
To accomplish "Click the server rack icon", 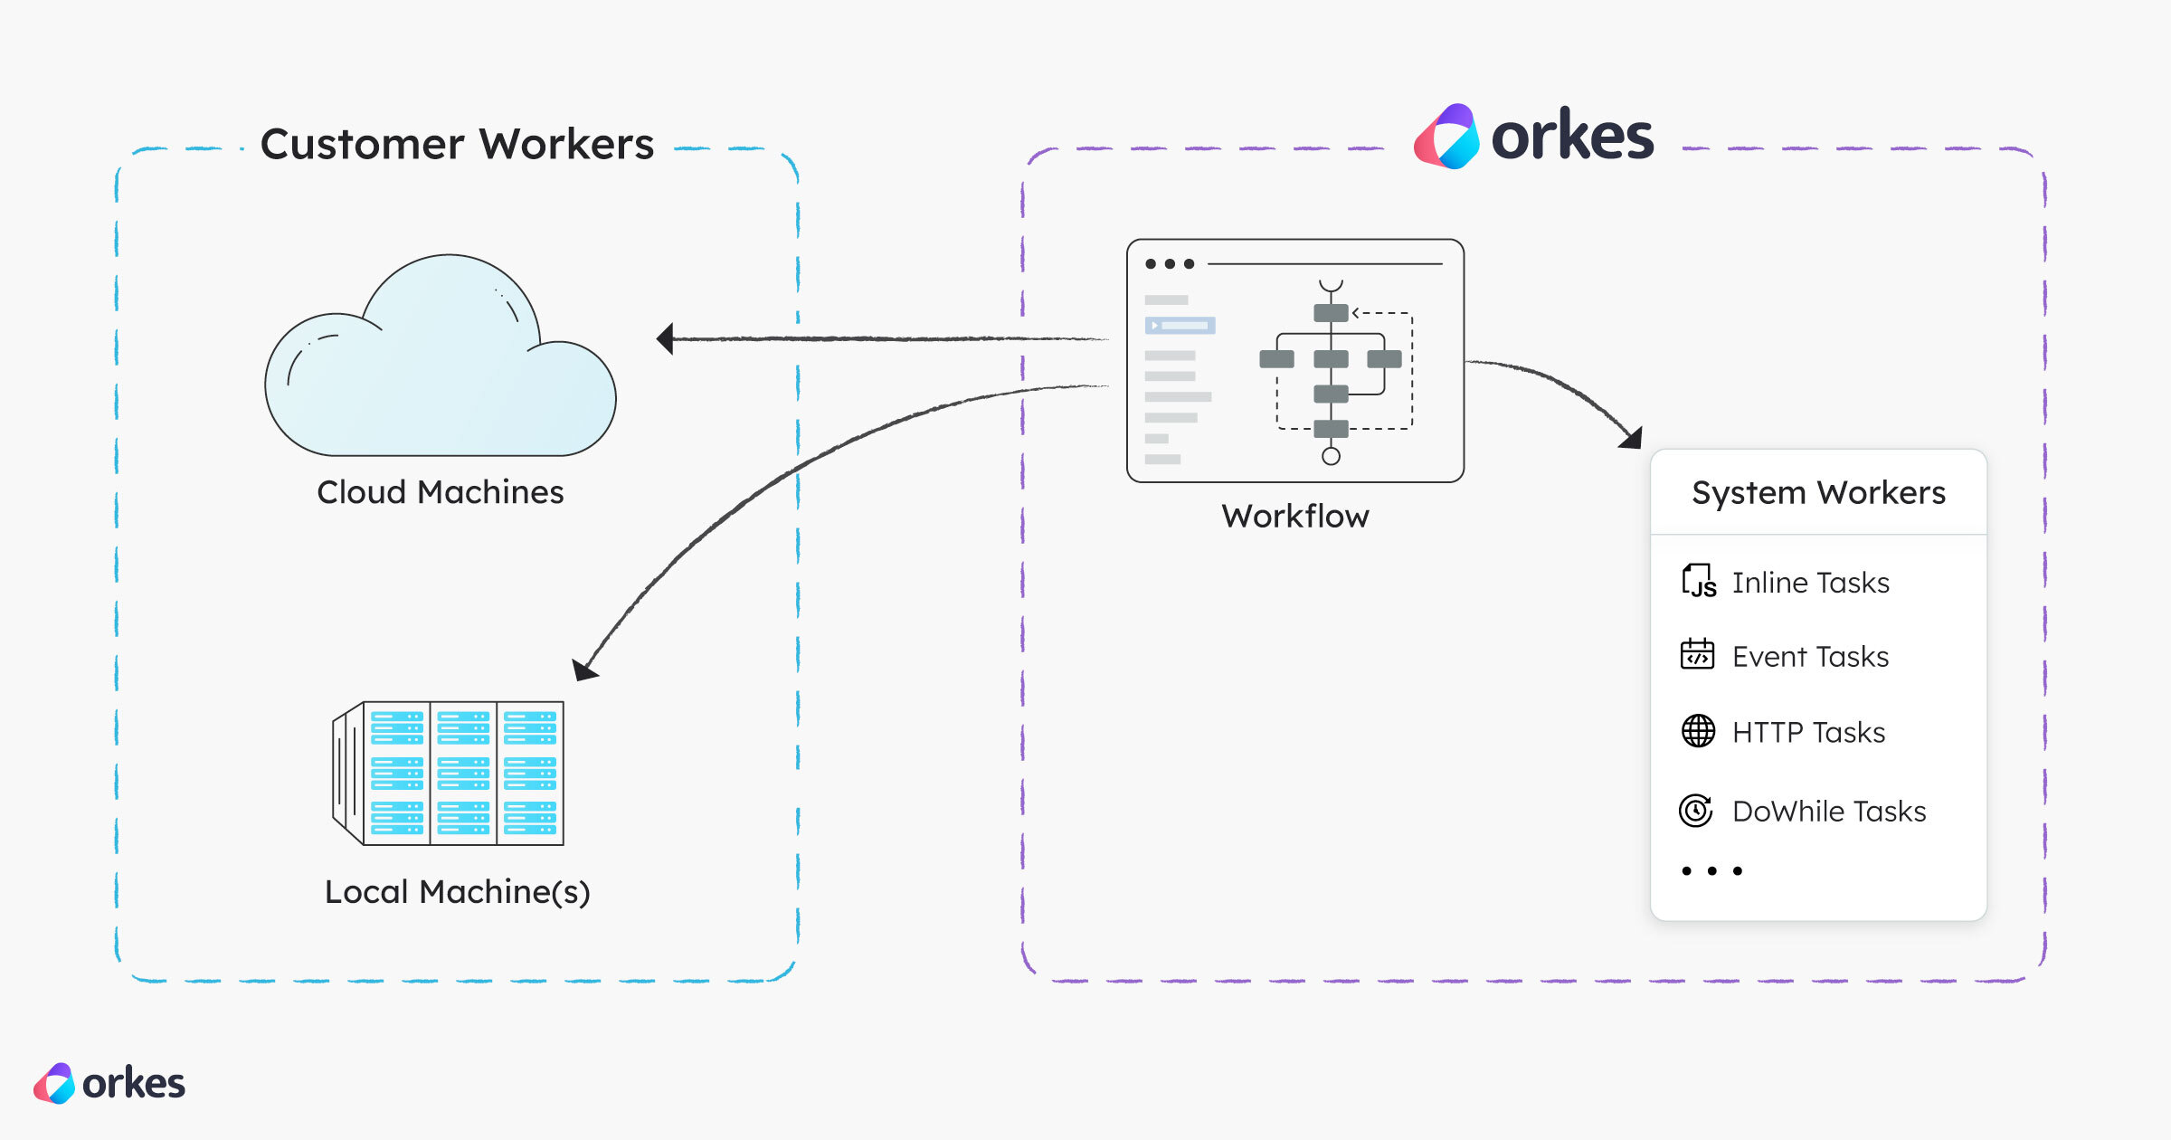I will click(448, 774).
